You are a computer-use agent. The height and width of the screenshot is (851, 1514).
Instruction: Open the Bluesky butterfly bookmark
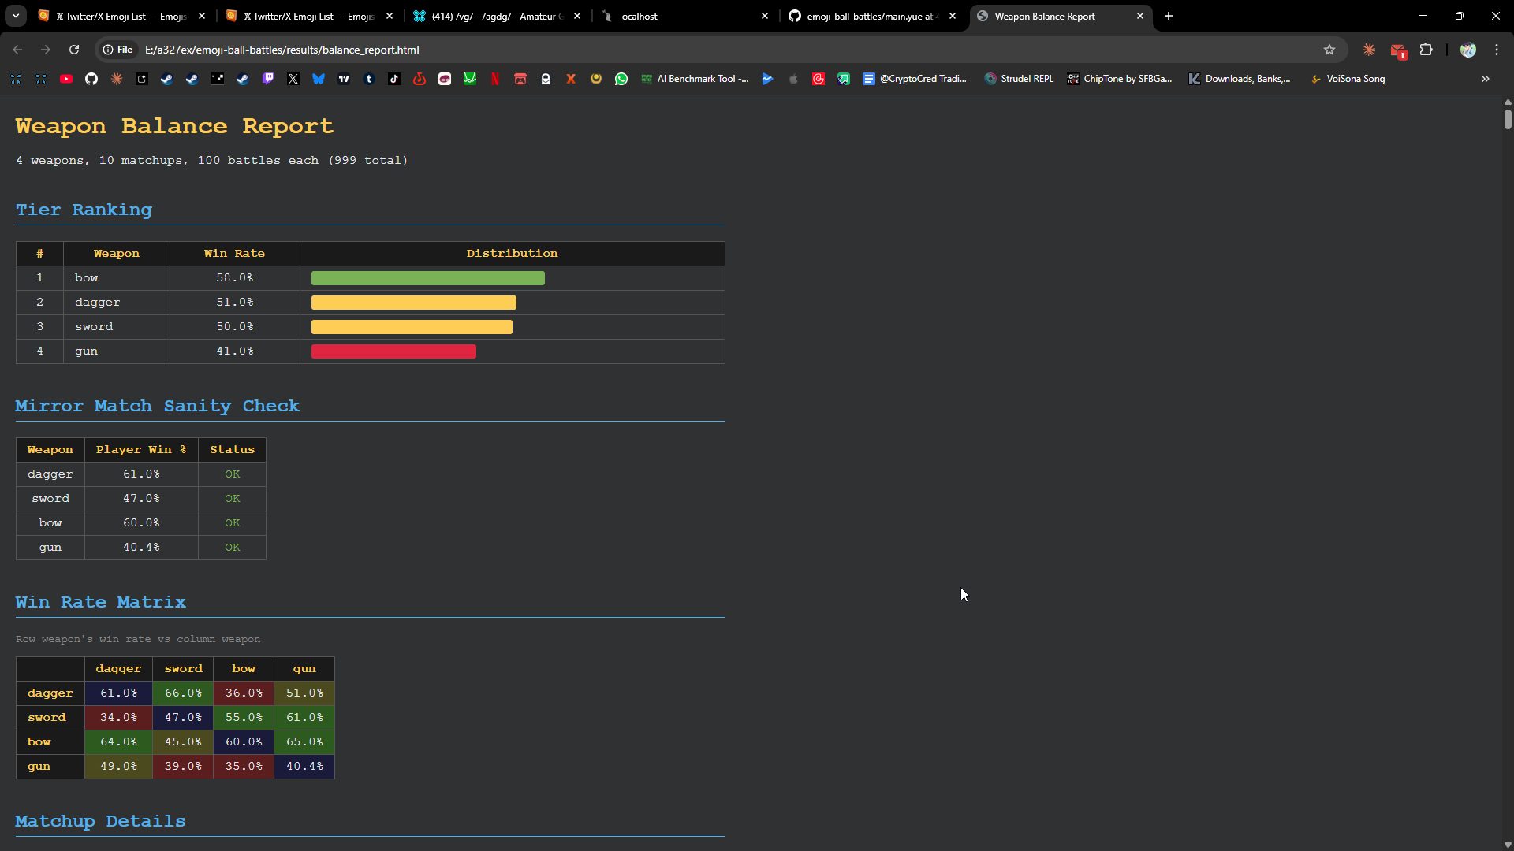[x=319, y=79]
